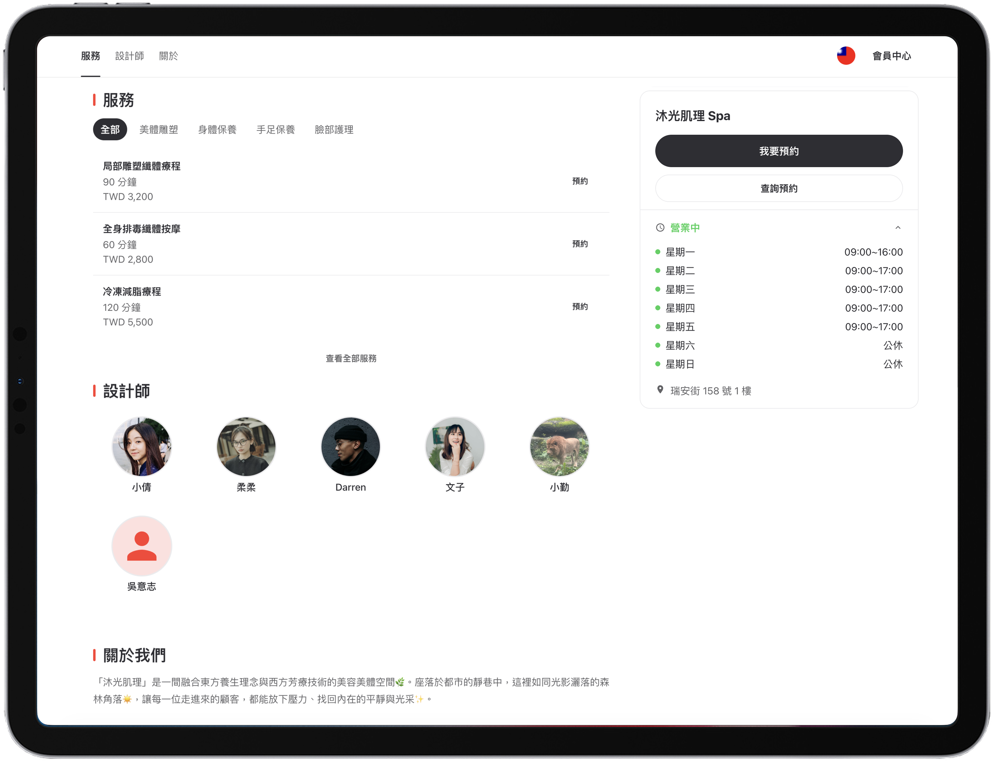Click the 吳意志 designer name
This screenshot has height=762, width=992.
(142, 586)
